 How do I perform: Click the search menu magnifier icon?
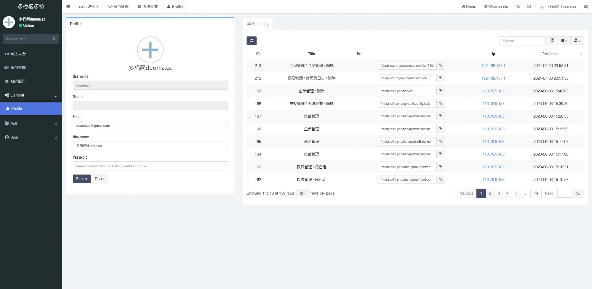[54, 39]
